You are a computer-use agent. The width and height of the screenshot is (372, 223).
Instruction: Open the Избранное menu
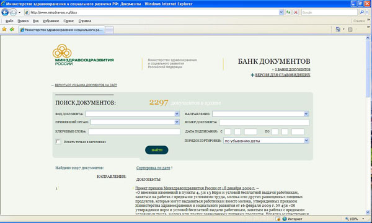pyautogui.click(x=51, y=21)
